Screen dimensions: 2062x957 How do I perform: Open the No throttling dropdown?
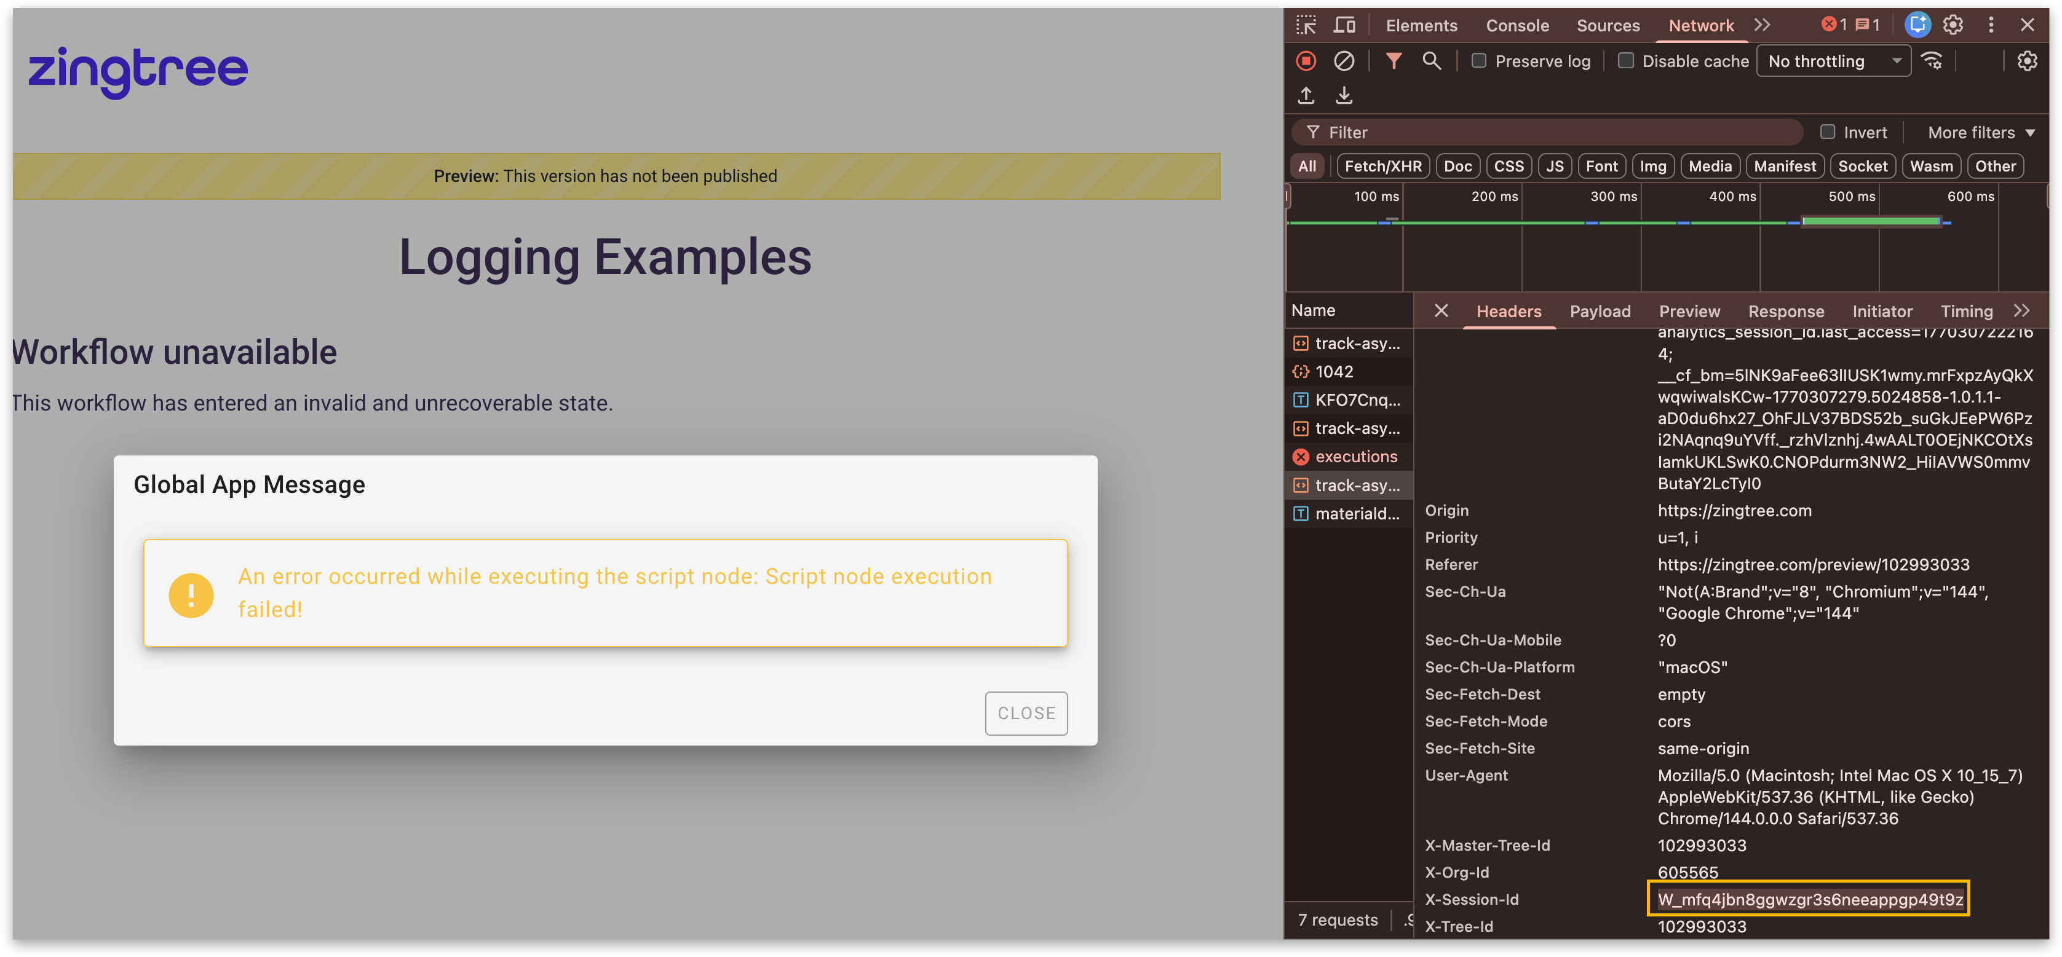pyautogui.click(x=1833, y=61)
